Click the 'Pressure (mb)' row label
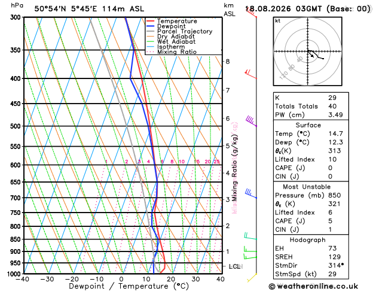Screen dimensions: 376x291 point(299,195)
